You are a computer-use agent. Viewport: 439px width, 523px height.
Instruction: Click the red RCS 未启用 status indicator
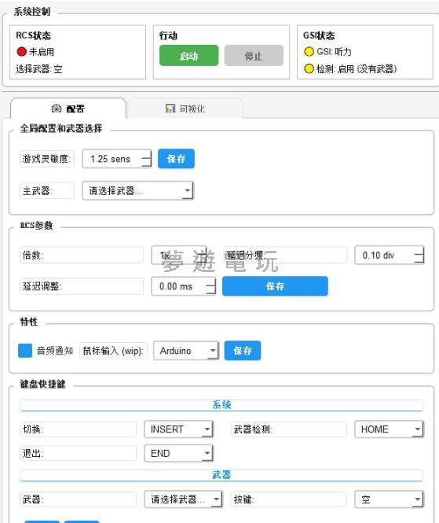tap(22, 52)
